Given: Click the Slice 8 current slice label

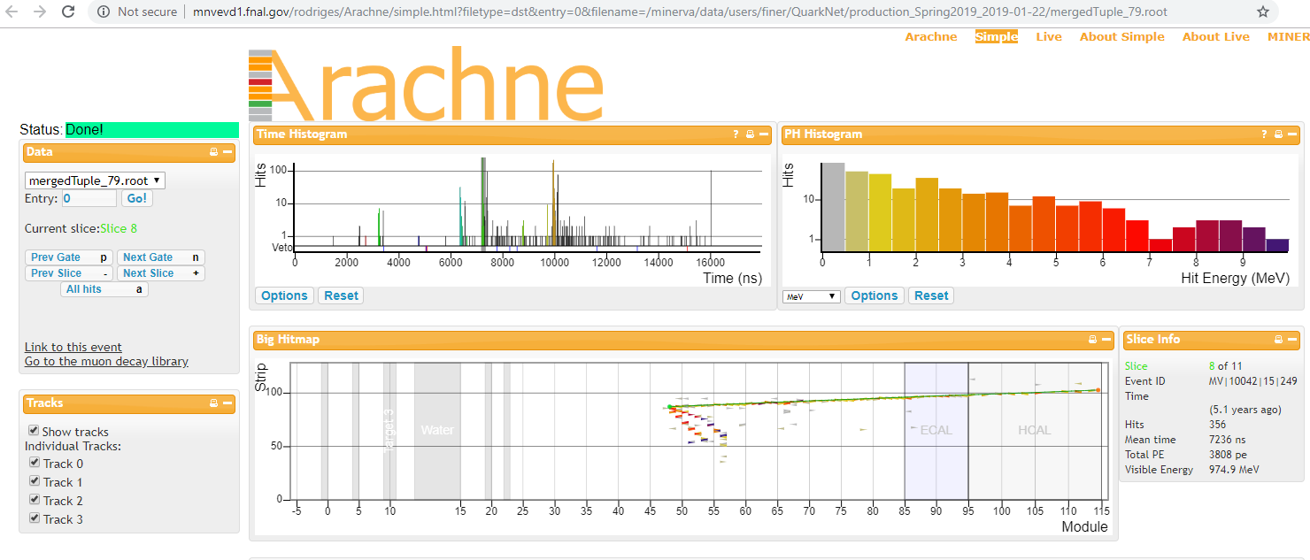Looking at the screenshot, I should (119, 228).
